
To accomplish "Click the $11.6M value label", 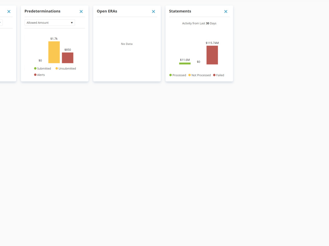I will [185, 60].
